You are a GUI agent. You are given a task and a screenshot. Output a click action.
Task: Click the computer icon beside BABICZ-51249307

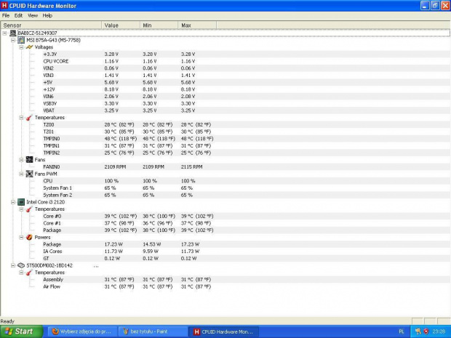(x=13, y=33)
